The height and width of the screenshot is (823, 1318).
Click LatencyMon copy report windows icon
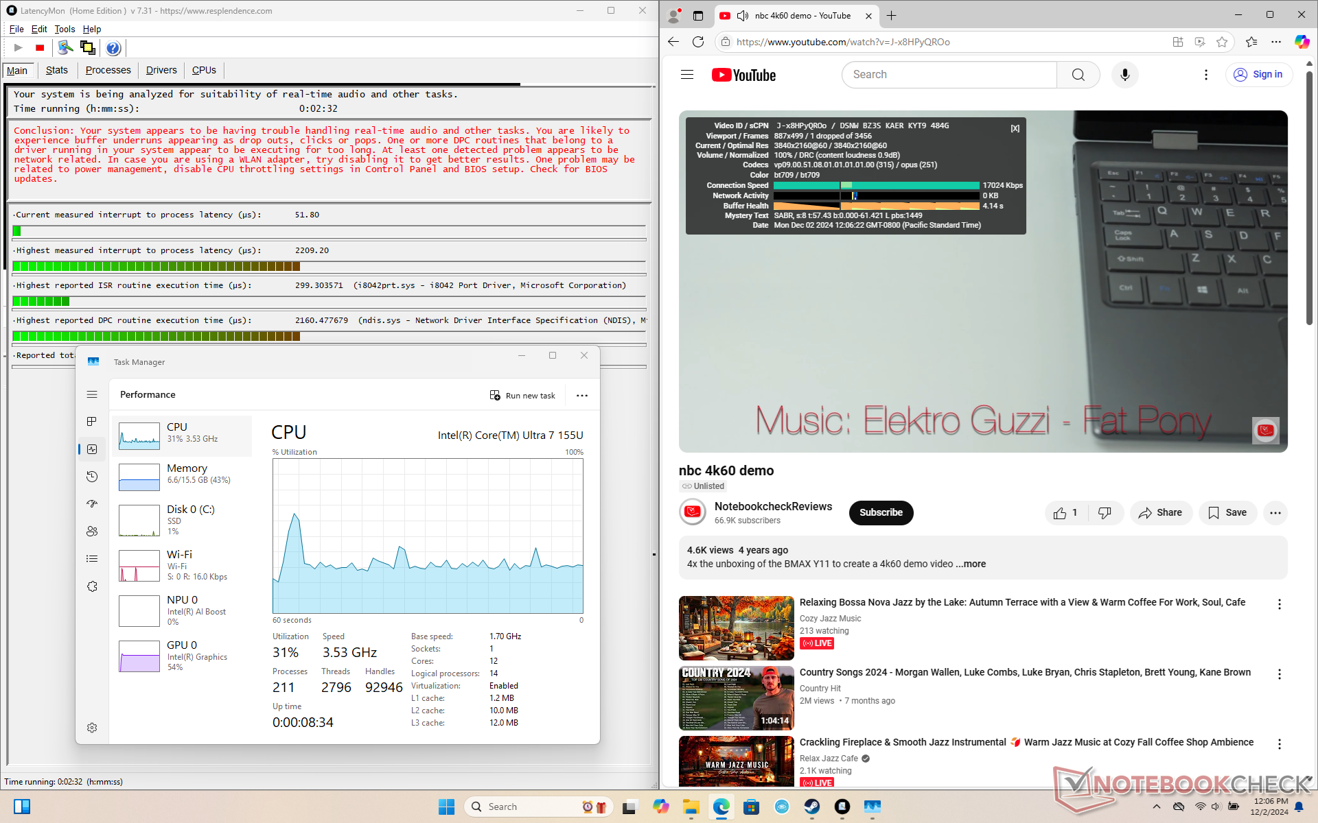coord(87,47)
